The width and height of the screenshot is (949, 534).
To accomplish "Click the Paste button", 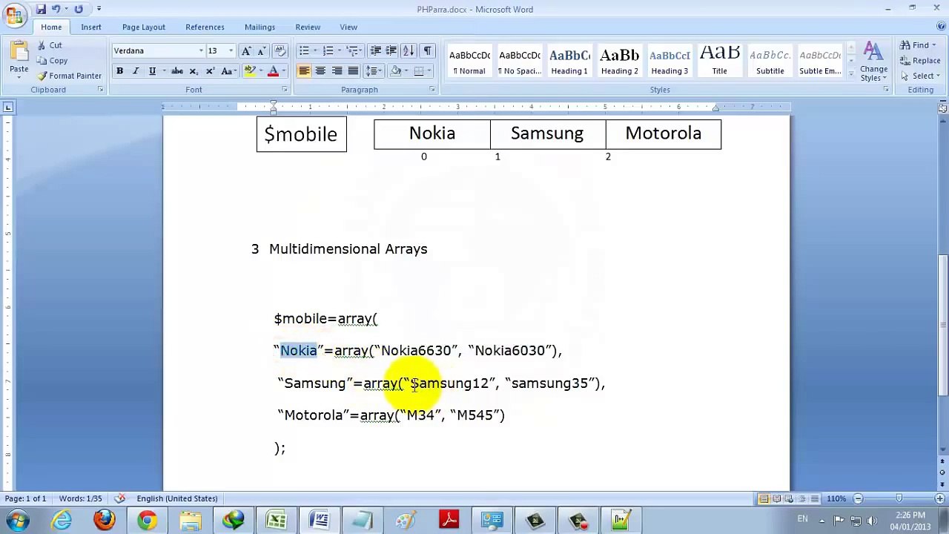I will (19, 58).
